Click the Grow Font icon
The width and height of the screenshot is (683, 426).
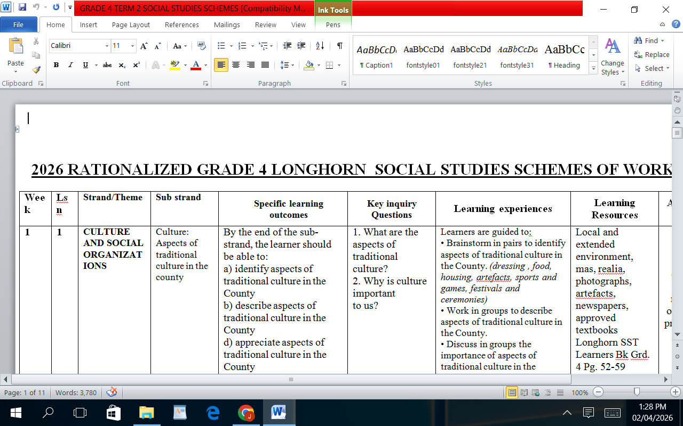(x=144, y=46)
